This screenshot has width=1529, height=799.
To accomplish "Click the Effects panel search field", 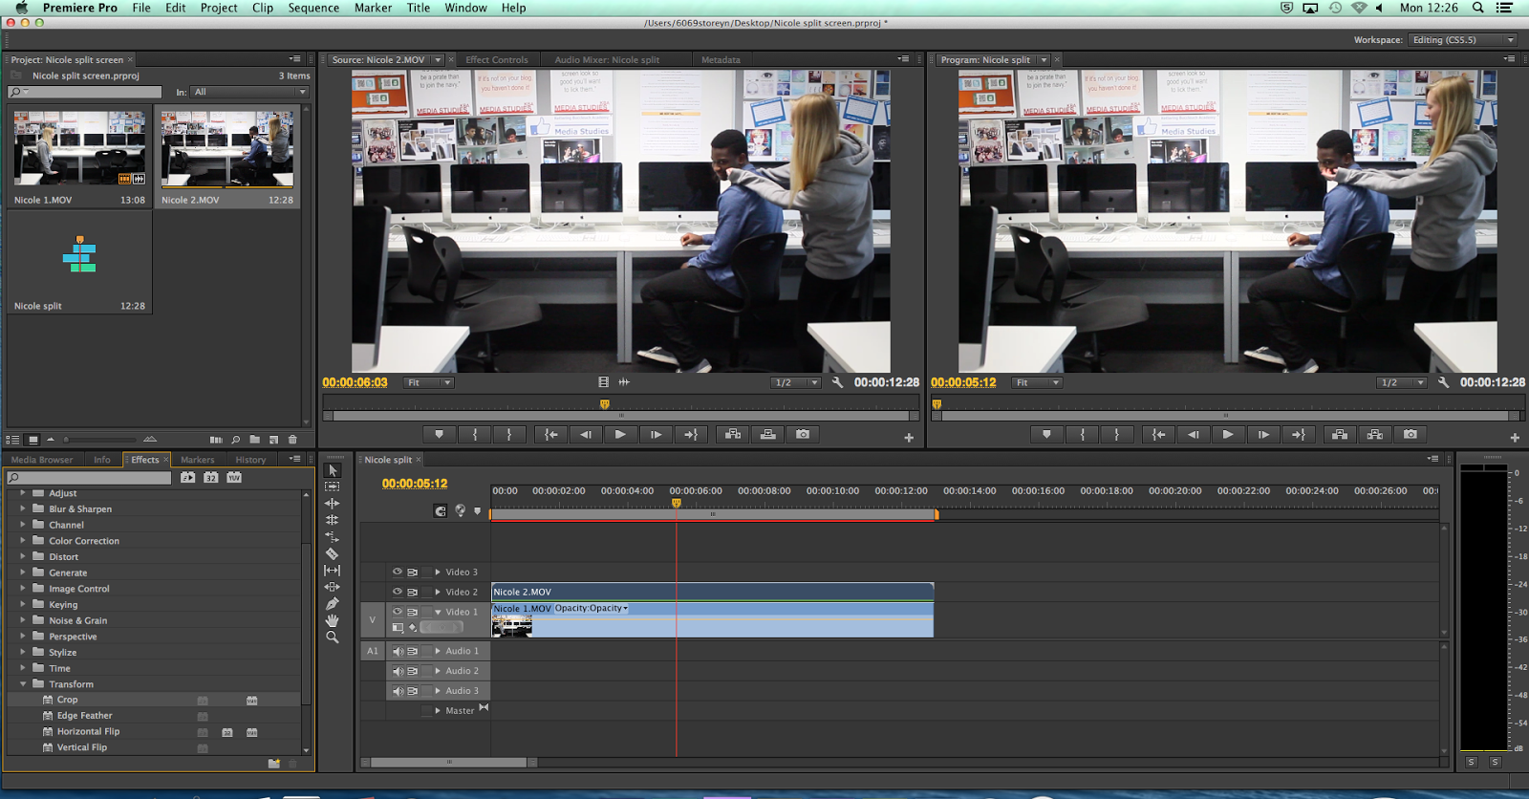I will [89, 477].
